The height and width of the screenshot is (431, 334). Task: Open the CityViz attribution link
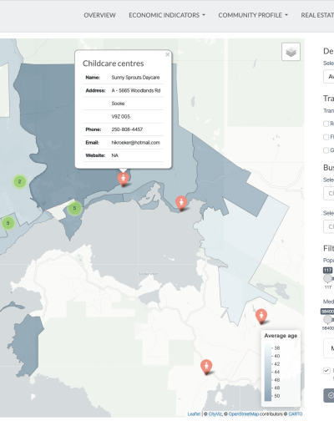click(215, 414)
